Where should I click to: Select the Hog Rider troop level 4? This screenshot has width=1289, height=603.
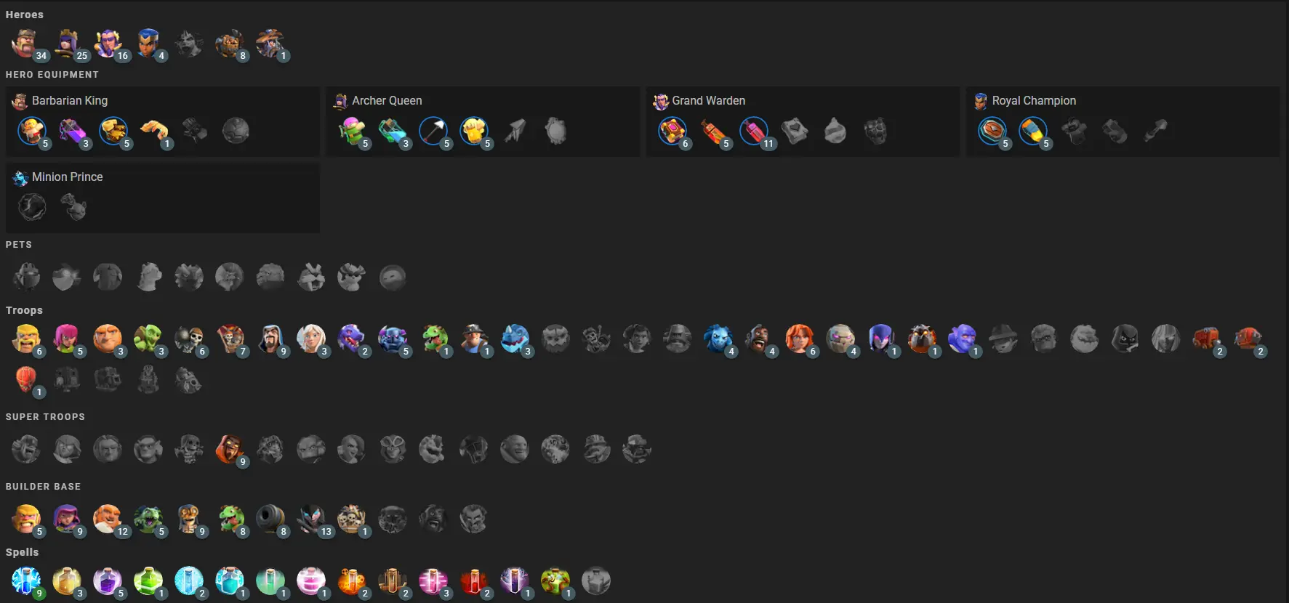click(759, 339)
